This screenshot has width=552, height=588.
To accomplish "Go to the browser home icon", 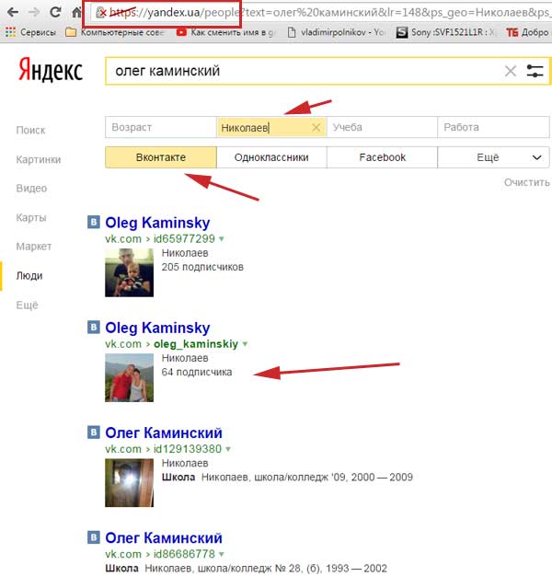I will tap(76, 12).
